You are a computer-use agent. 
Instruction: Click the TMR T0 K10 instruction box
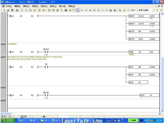point(144,52)
